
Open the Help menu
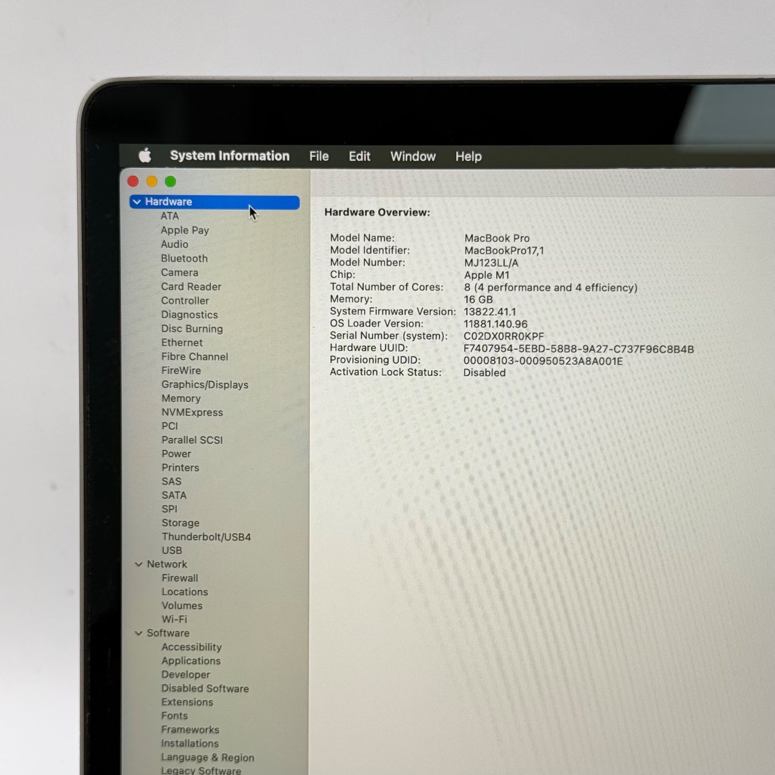468,157
